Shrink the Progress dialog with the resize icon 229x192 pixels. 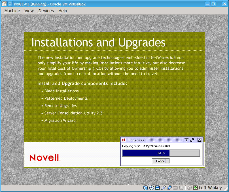192,140
